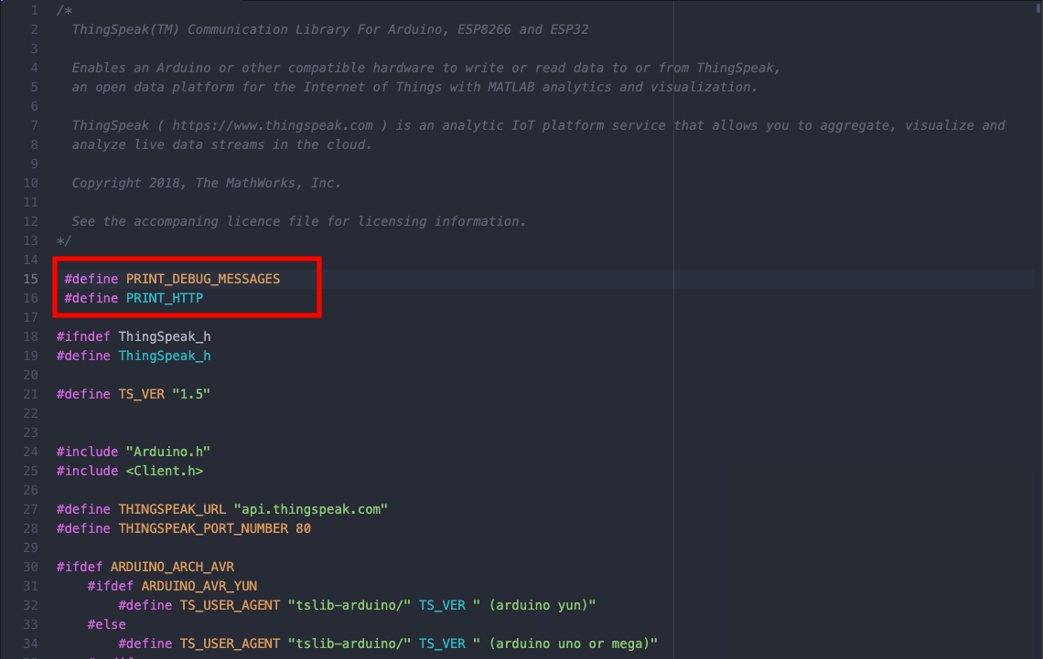Image resolution: width=1043 pixels, height=659 pixels.
Task: Click the PRINT_DEBUG_MESSAGES macro name
Action: click(x=203, y=279)
